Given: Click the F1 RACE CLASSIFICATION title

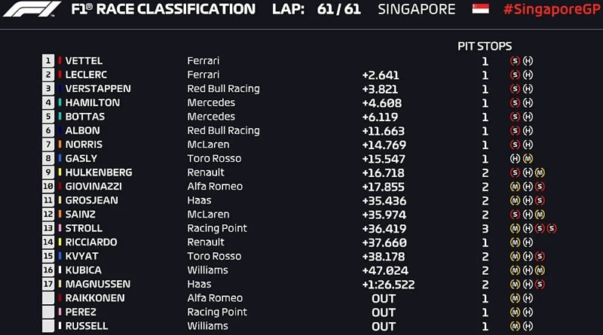Looking at the screenshot, I should [x=163, y=9].
